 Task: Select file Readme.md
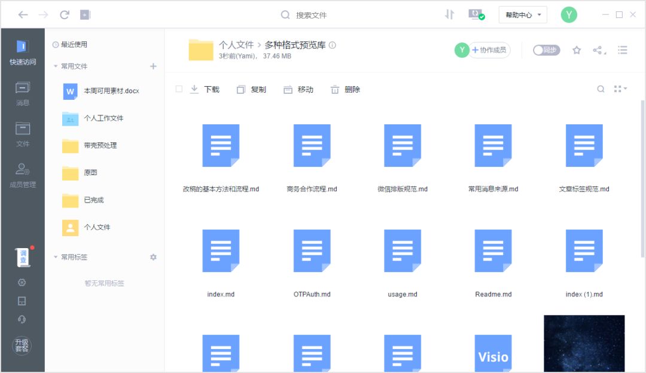493,264
